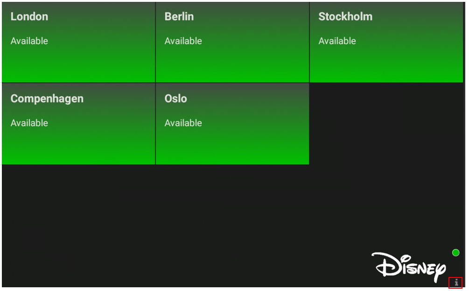Click the Oslo room name heading
This screenshot has width=469, height=291.
coord(175,98)
